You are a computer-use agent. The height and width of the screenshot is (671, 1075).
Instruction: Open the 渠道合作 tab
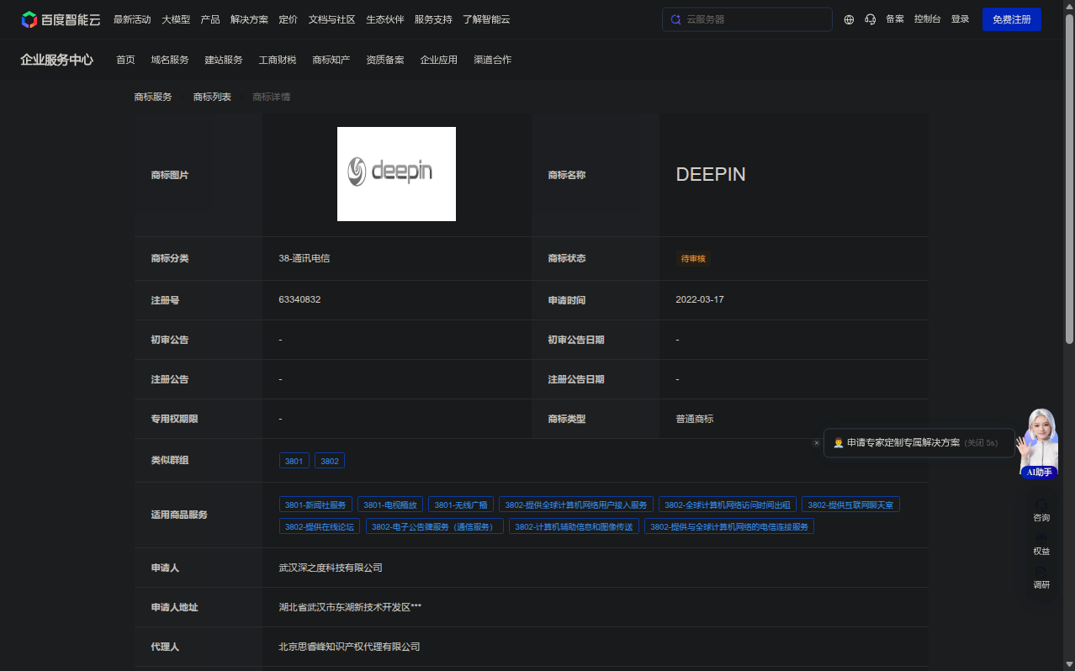[x=493, y=60]
